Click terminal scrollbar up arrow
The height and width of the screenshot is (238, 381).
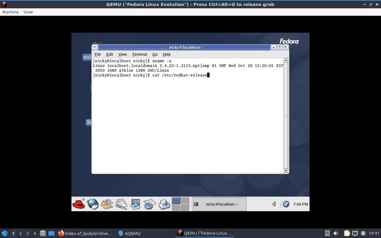[286, 60]
